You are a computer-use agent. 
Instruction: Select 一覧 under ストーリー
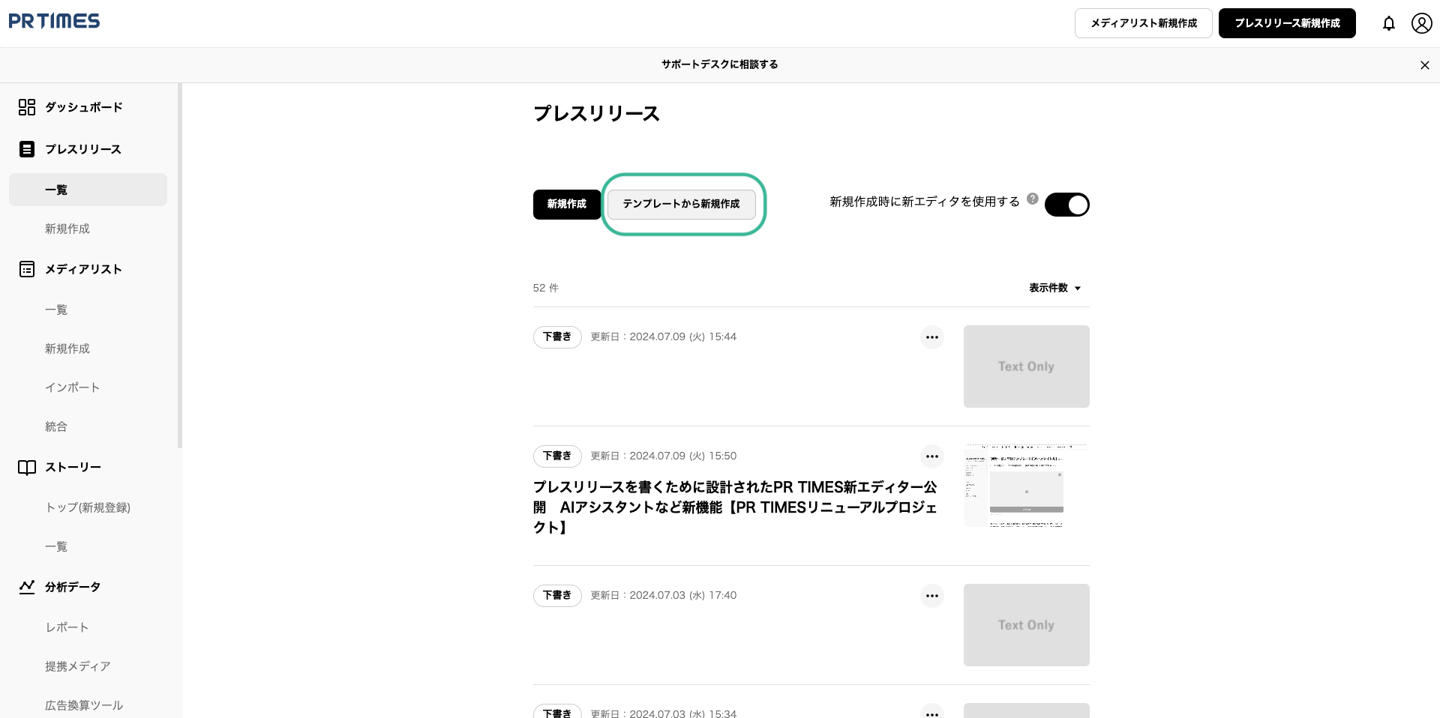[56, 546]
